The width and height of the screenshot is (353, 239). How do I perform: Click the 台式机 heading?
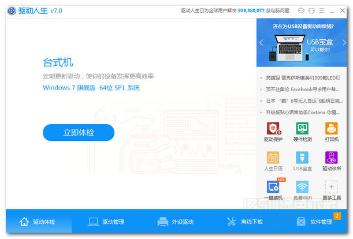(x=58, y=62)
